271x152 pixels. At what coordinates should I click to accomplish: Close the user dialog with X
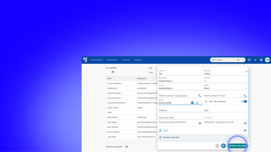pos(246,71)
